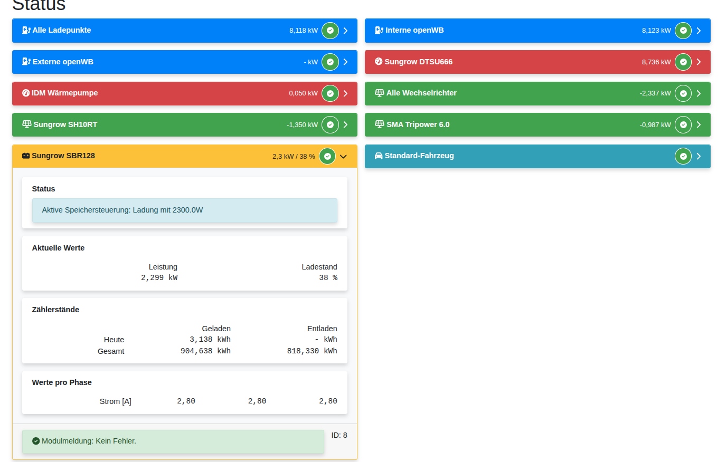Click the Sungrow SBR128 card title
Screen dimensions: 726x462
point(63,156)
